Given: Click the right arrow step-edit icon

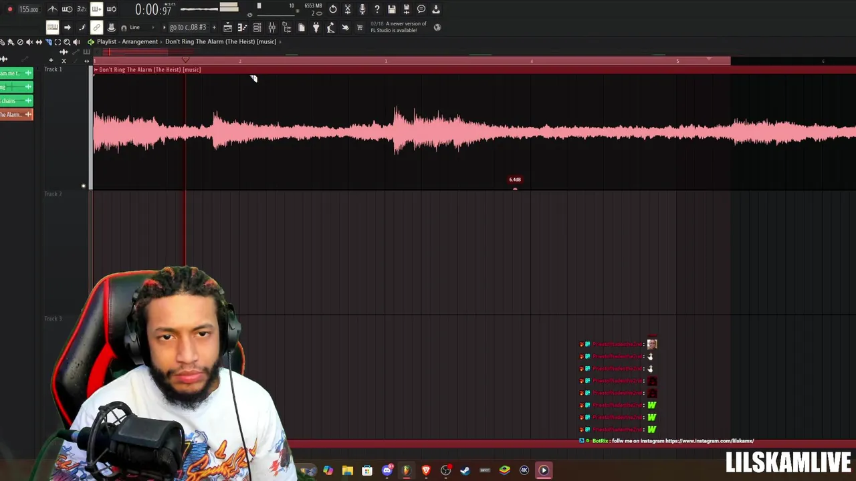Looking at the screenshot, I should click(67, 27).
